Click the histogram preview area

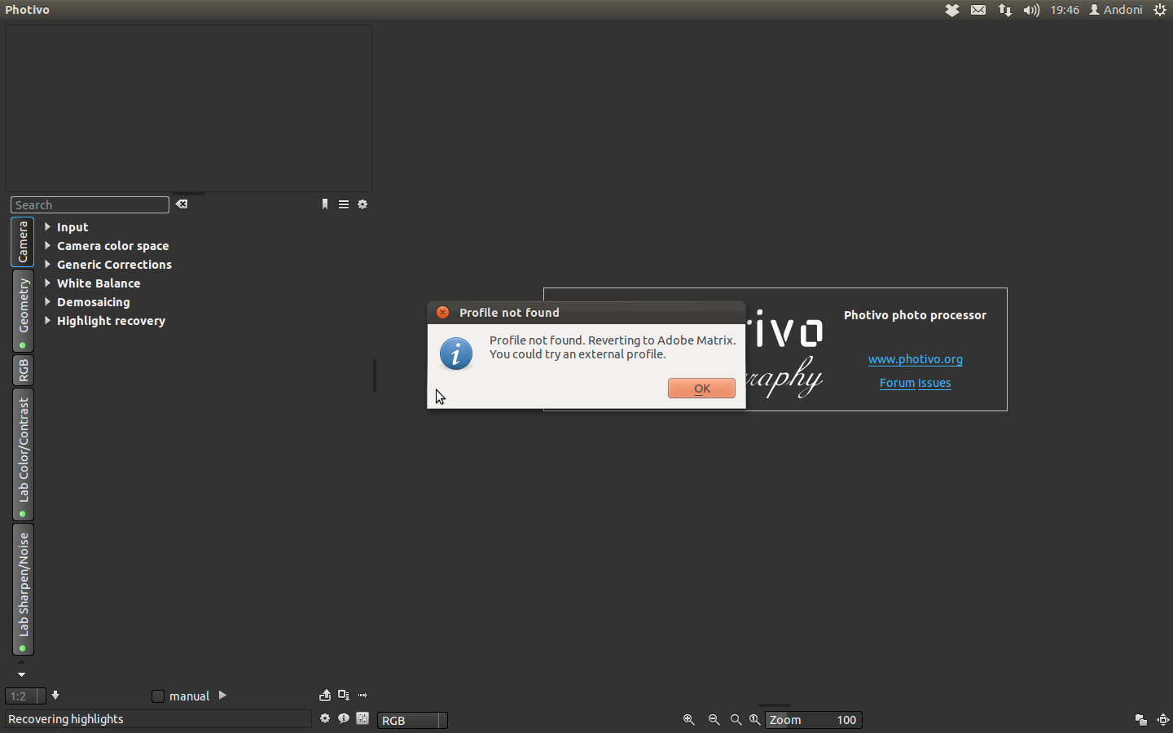pos(188,108)
